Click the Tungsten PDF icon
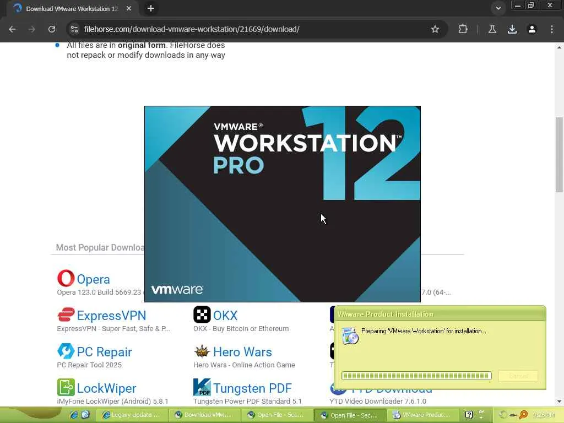564x423 pixels. (202, 387)
